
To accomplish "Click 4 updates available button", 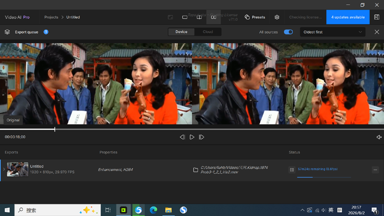I will point(348,17).
